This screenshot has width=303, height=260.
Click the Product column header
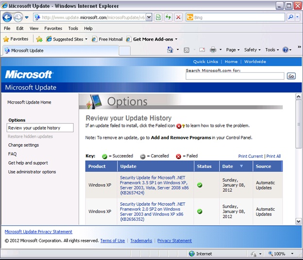tap(101, 166)
